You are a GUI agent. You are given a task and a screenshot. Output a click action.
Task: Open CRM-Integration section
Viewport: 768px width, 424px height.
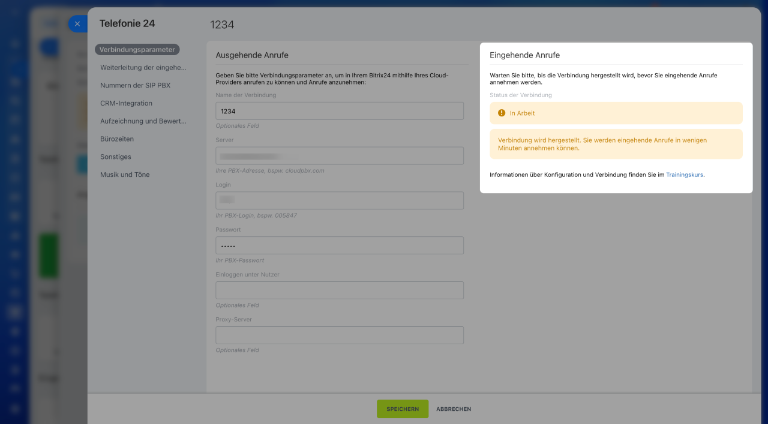tap(127, 103)
